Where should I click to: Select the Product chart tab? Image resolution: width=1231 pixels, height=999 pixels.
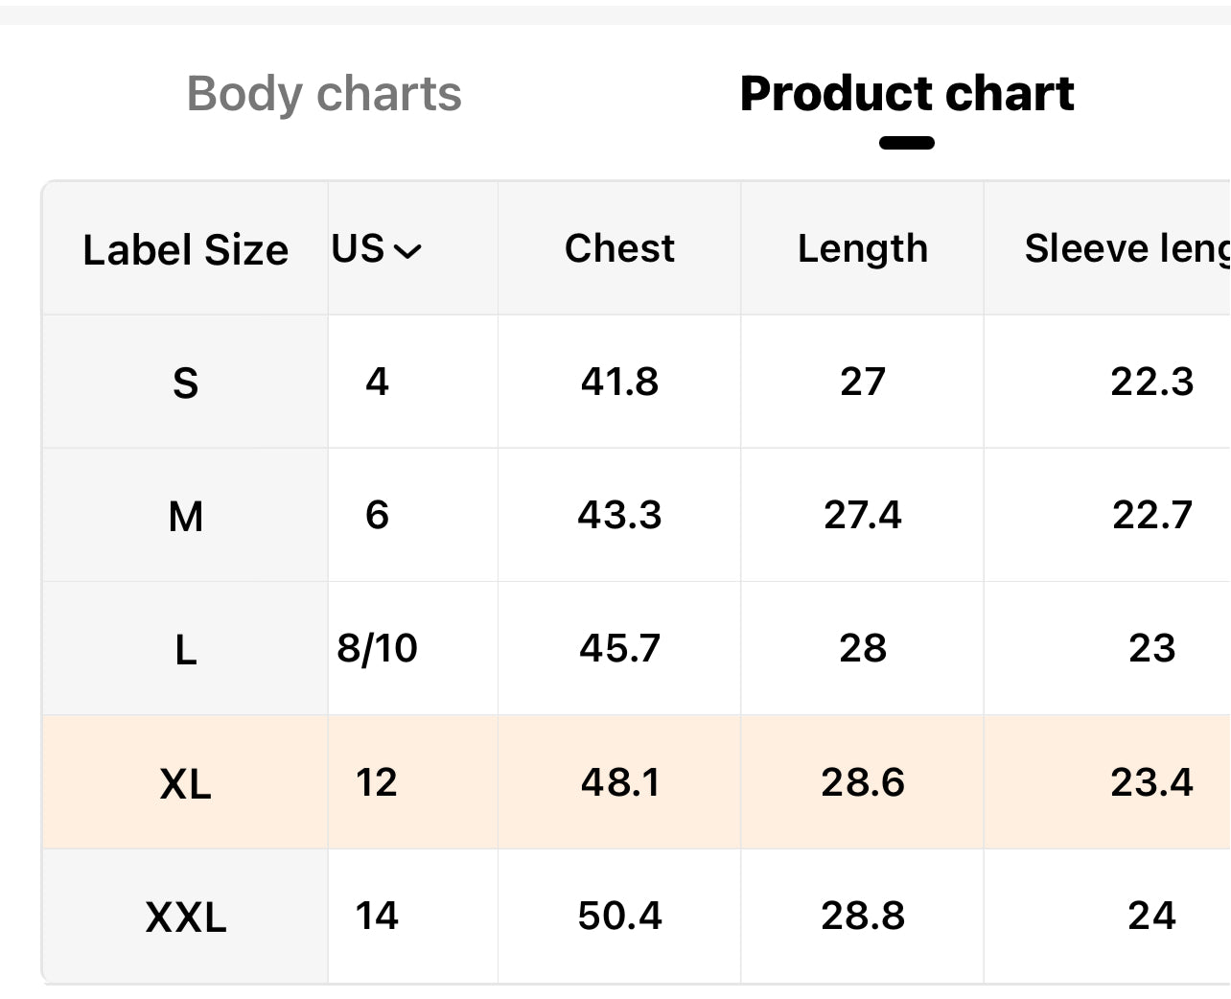[x=906, y=94]
